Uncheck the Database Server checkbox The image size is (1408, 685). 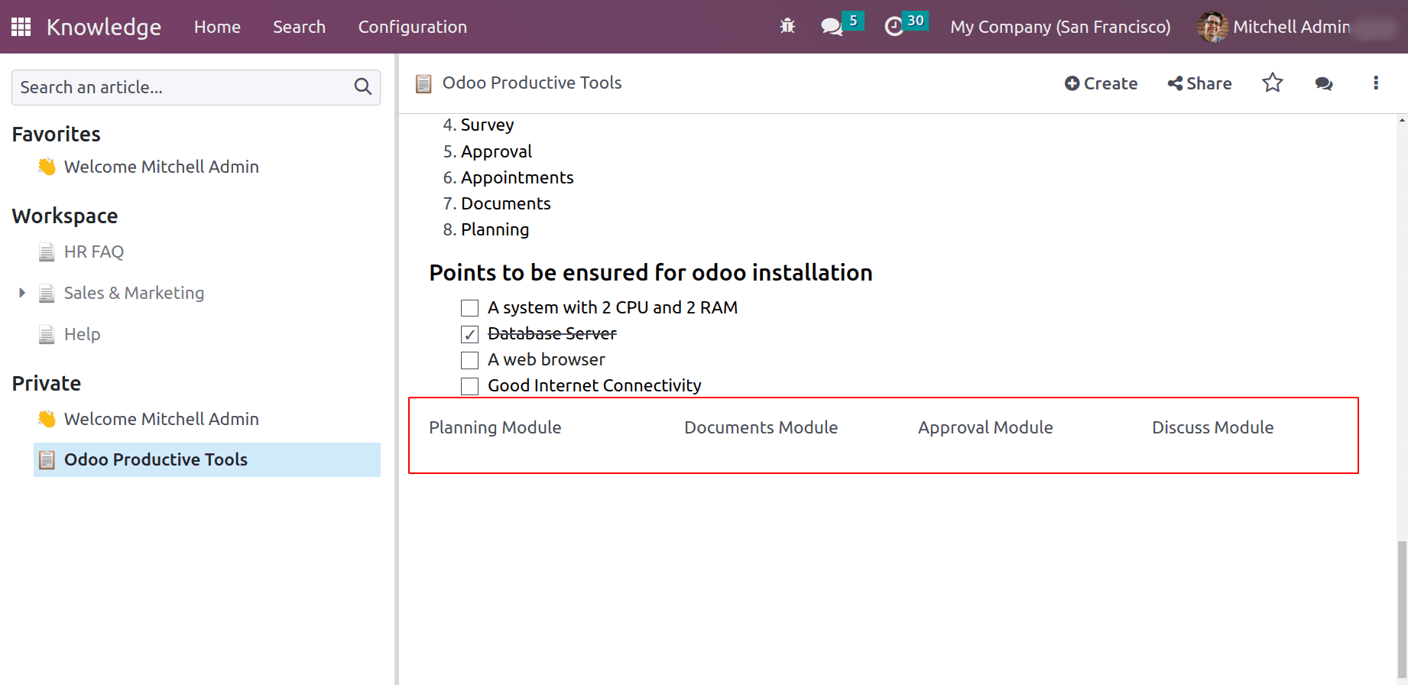coord(470,334)
